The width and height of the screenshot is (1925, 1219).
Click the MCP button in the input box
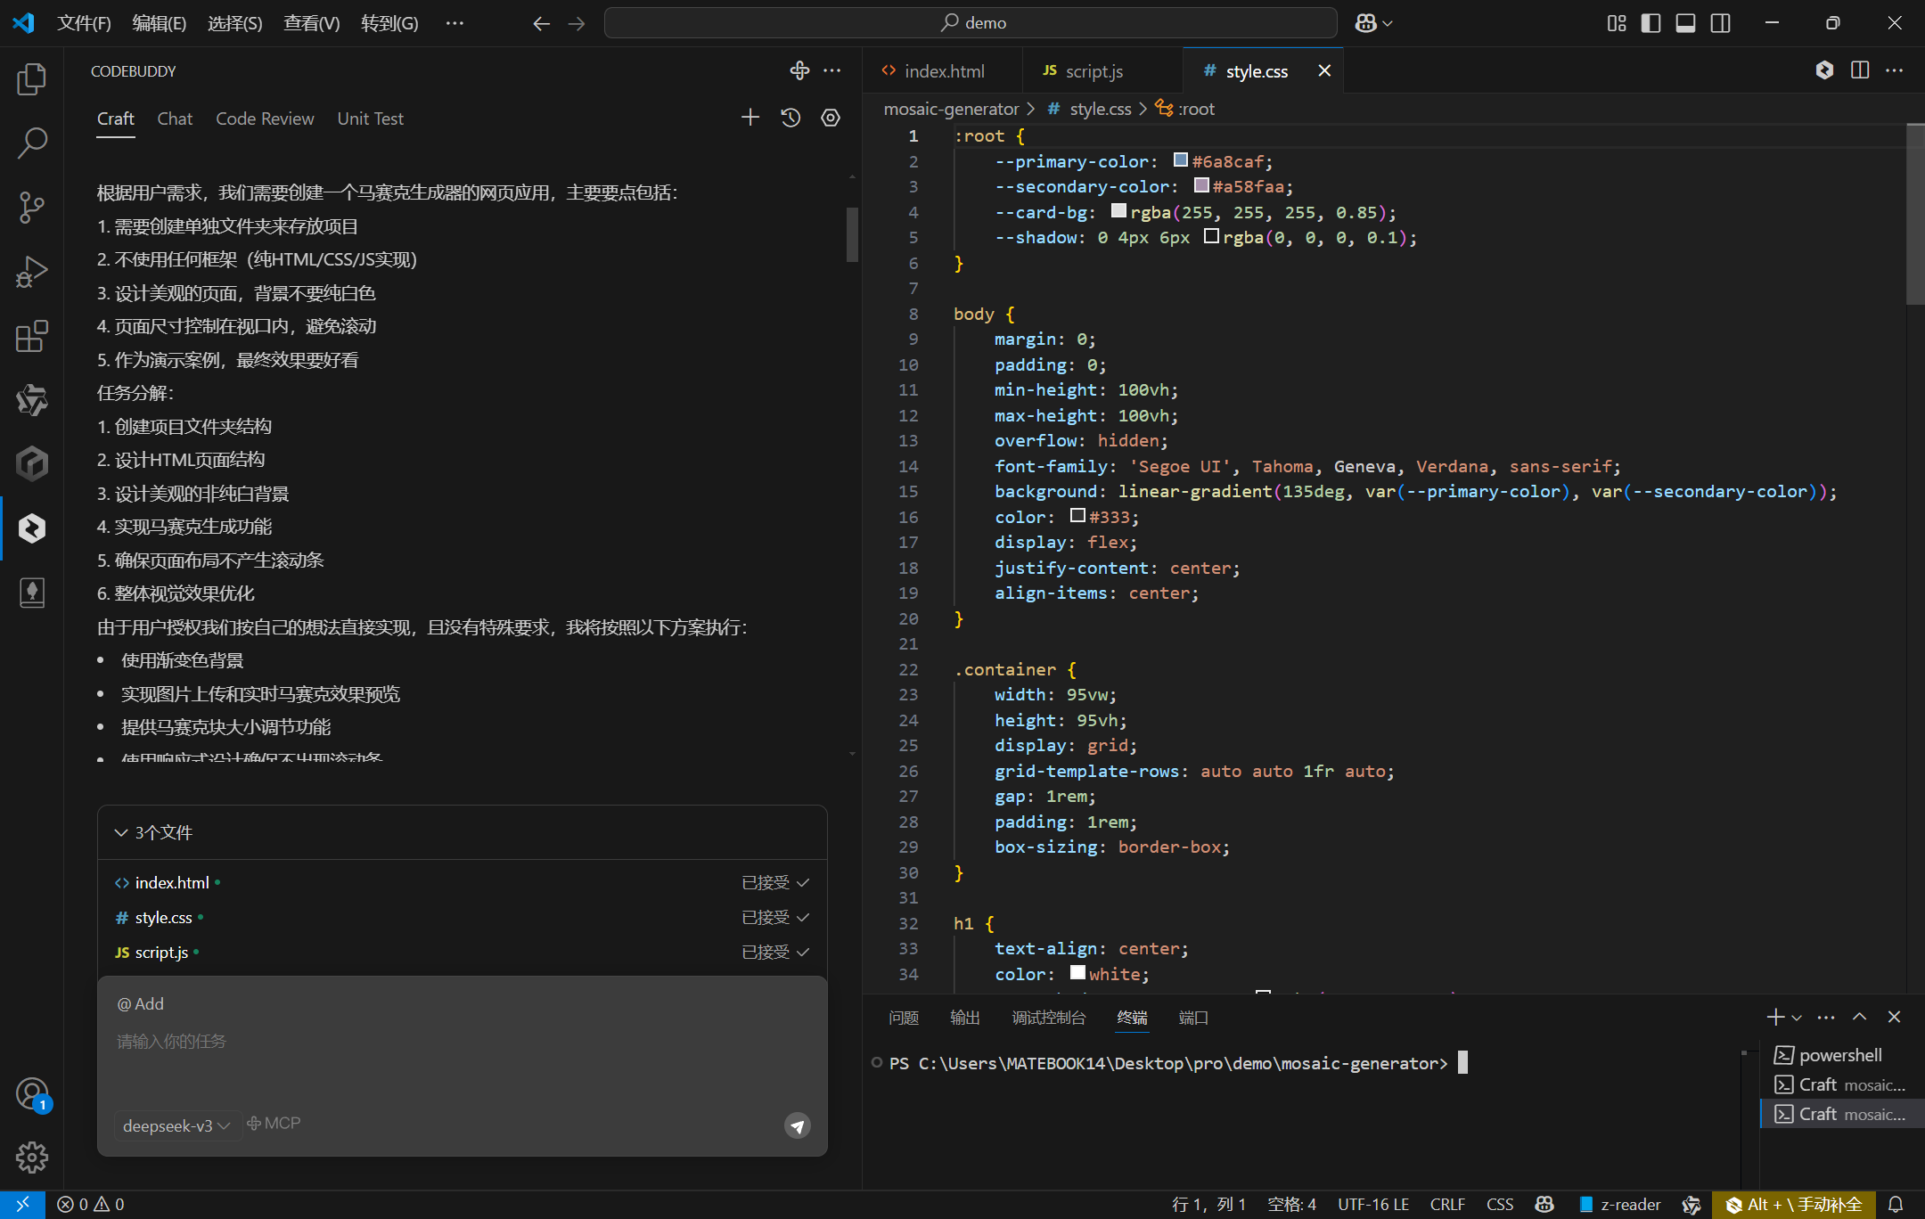pos(274,1124)
